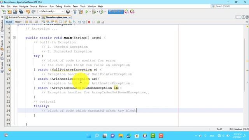Create a New File from toolbar

click(x=4, y=12)
